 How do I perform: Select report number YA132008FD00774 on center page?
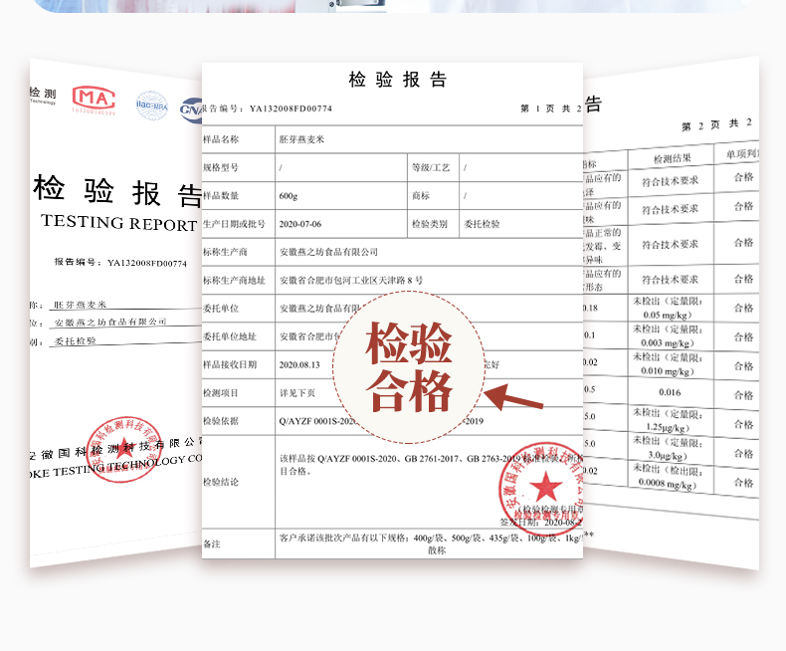tap(291, 108)
